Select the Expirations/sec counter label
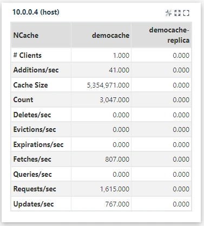The image size is (204, 226). point(38,144)
